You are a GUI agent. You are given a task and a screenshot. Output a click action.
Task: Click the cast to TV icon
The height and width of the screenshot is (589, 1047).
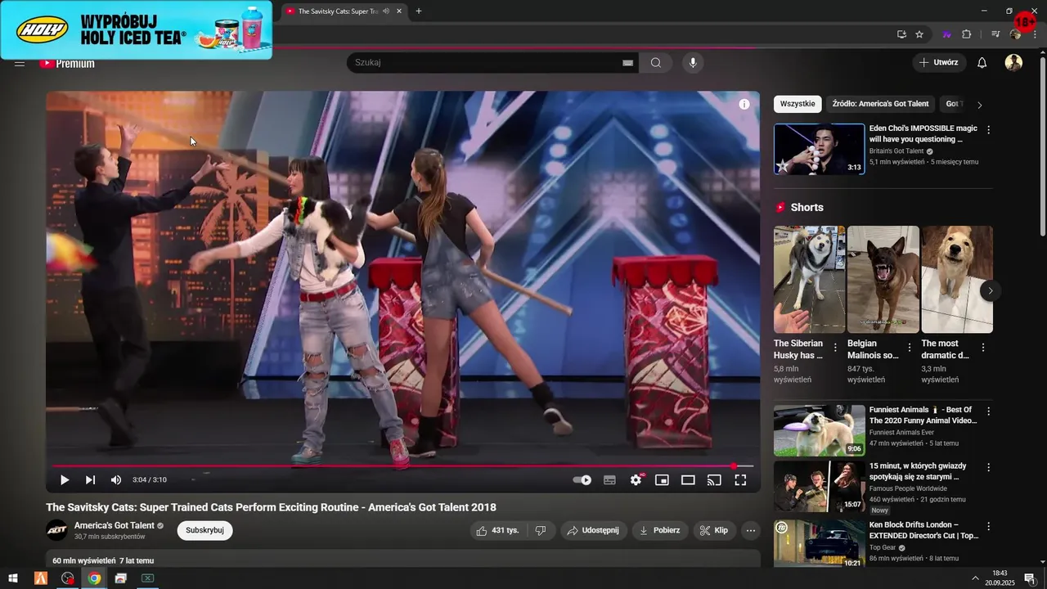pos(714,480)
